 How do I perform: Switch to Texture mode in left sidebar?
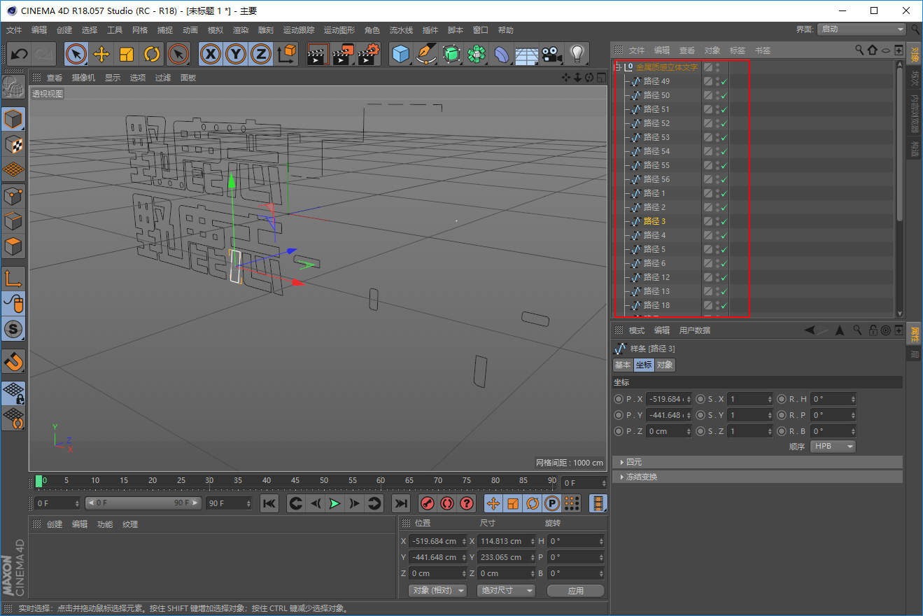pyautogui.click(x=14, y=144)
